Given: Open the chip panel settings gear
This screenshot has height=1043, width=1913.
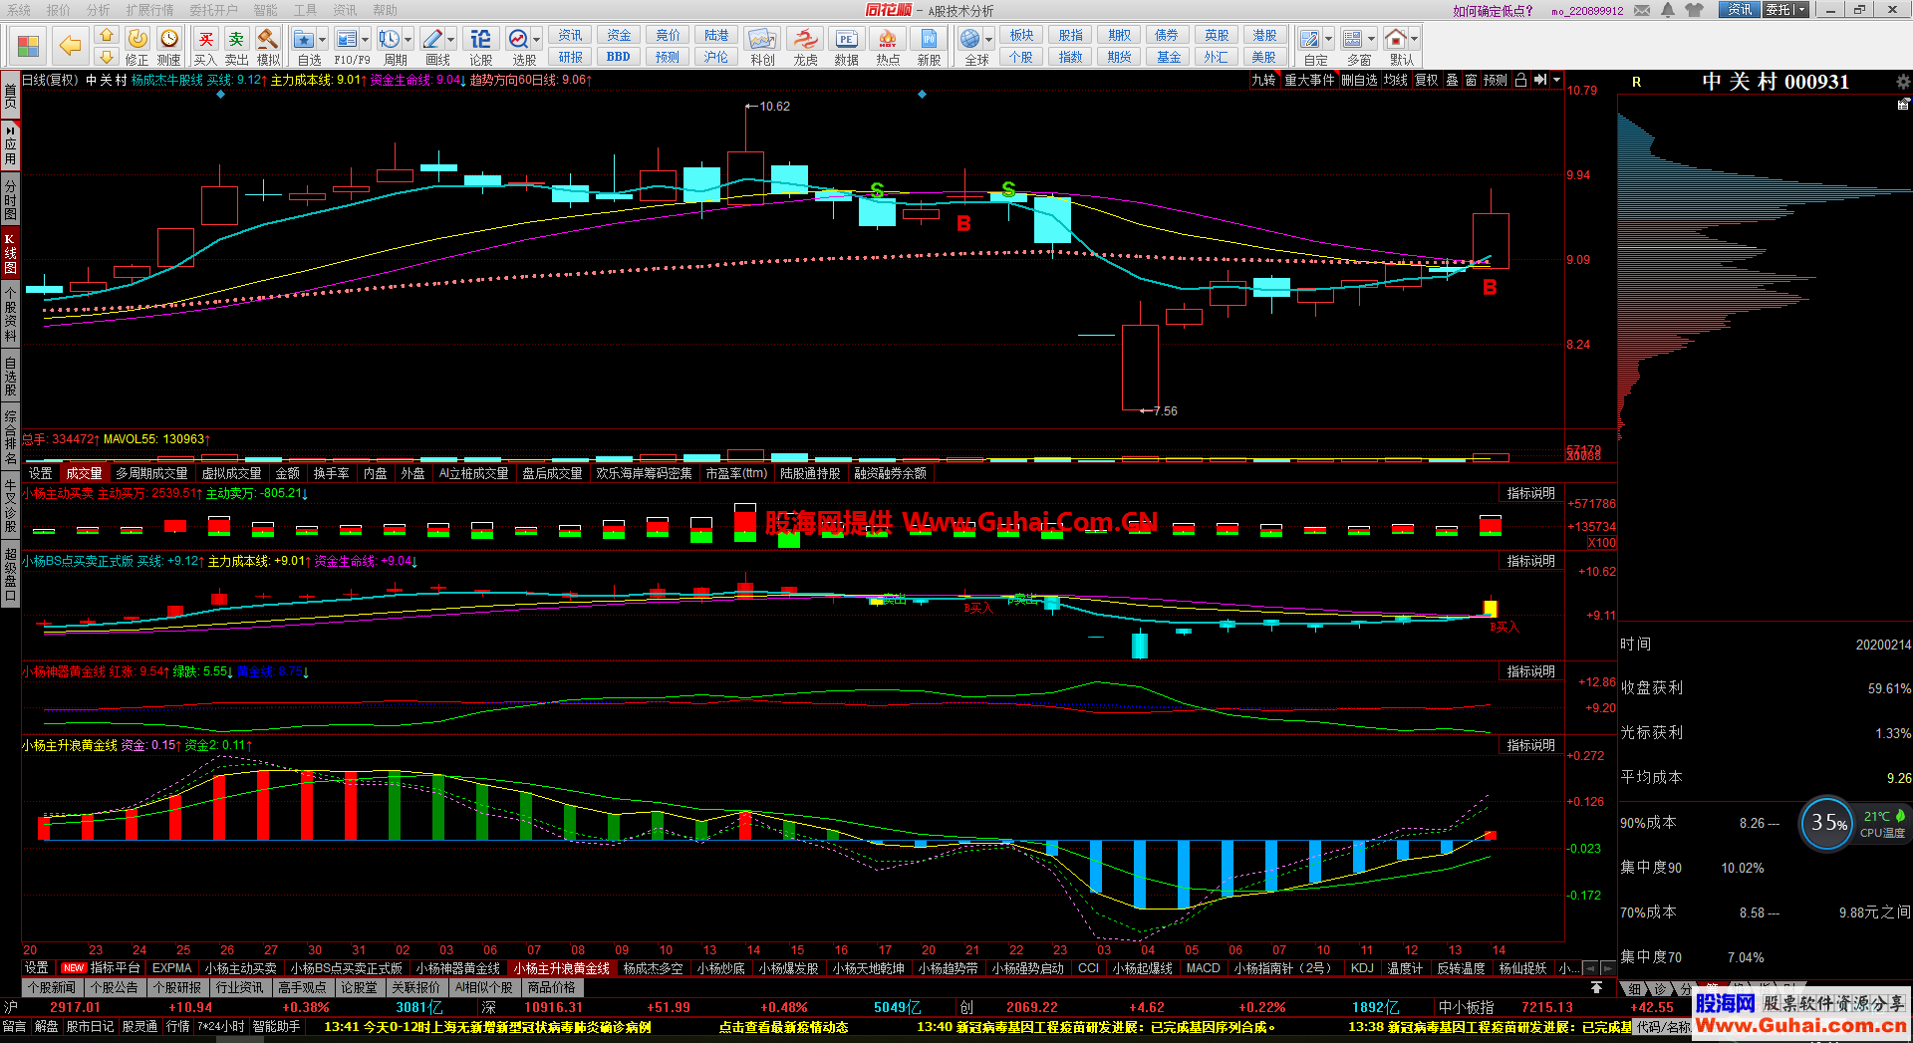Looking at the screenshot, I should click(1903, 82).
